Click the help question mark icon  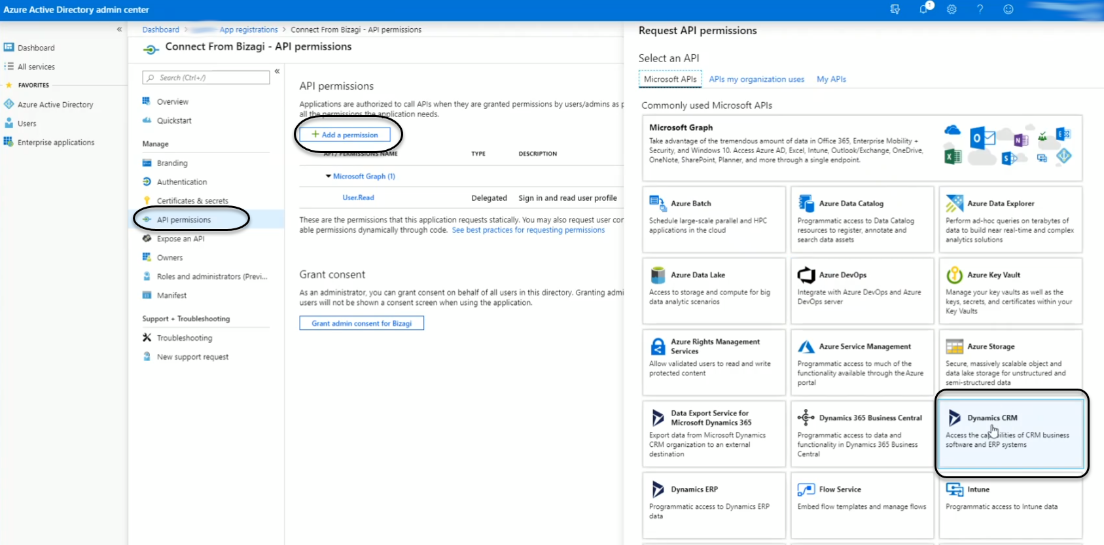click(x=980, y=9)
